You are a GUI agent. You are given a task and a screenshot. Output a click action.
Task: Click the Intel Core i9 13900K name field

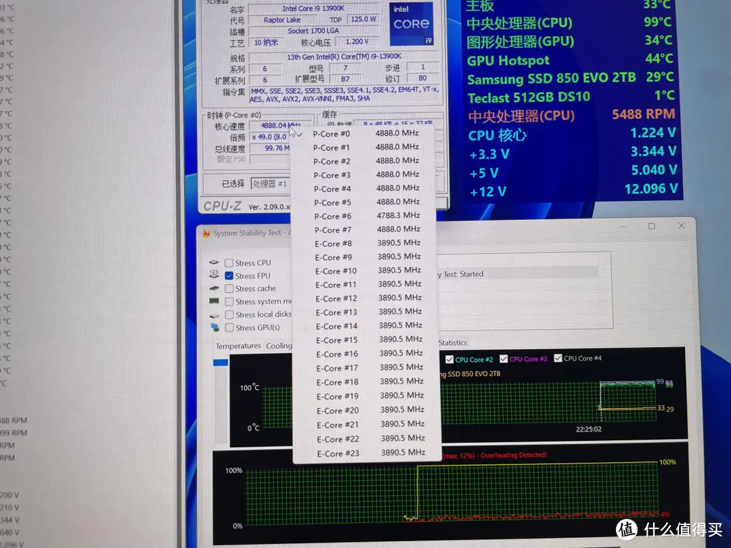coord(313,8)
